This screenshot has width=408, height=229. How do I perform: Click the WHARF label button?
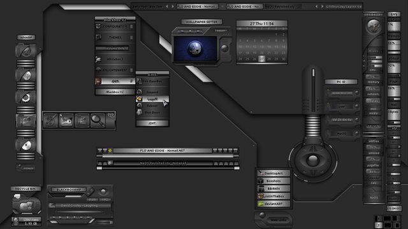tap(26, 38)
